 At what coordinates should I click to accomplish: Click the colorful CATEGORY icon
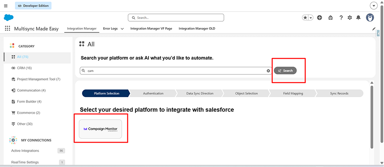tap(12, 46)
